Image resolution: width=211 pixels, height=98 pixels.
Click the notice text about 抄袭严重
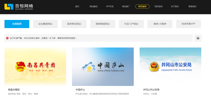44,38
